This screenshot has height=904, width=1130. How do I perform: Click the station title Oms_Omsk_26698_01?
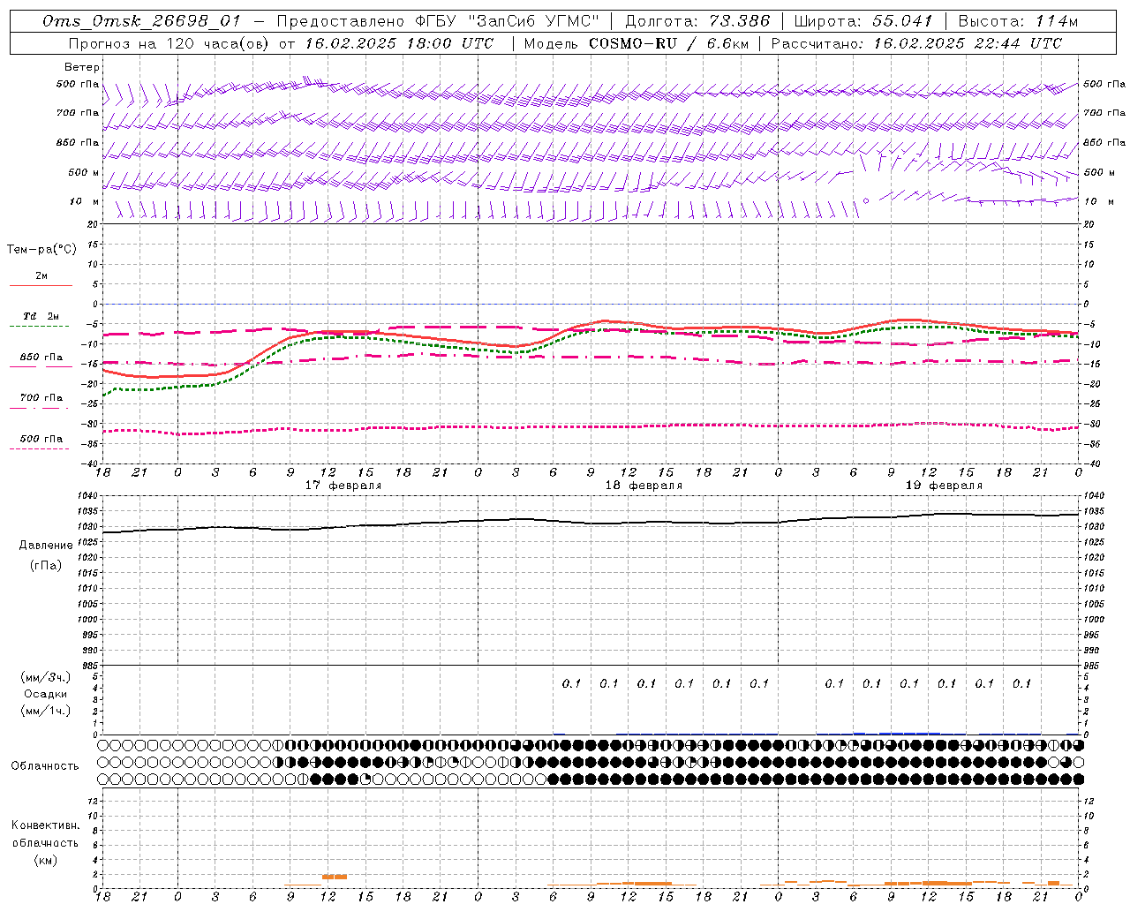click(x=142, y=21)
